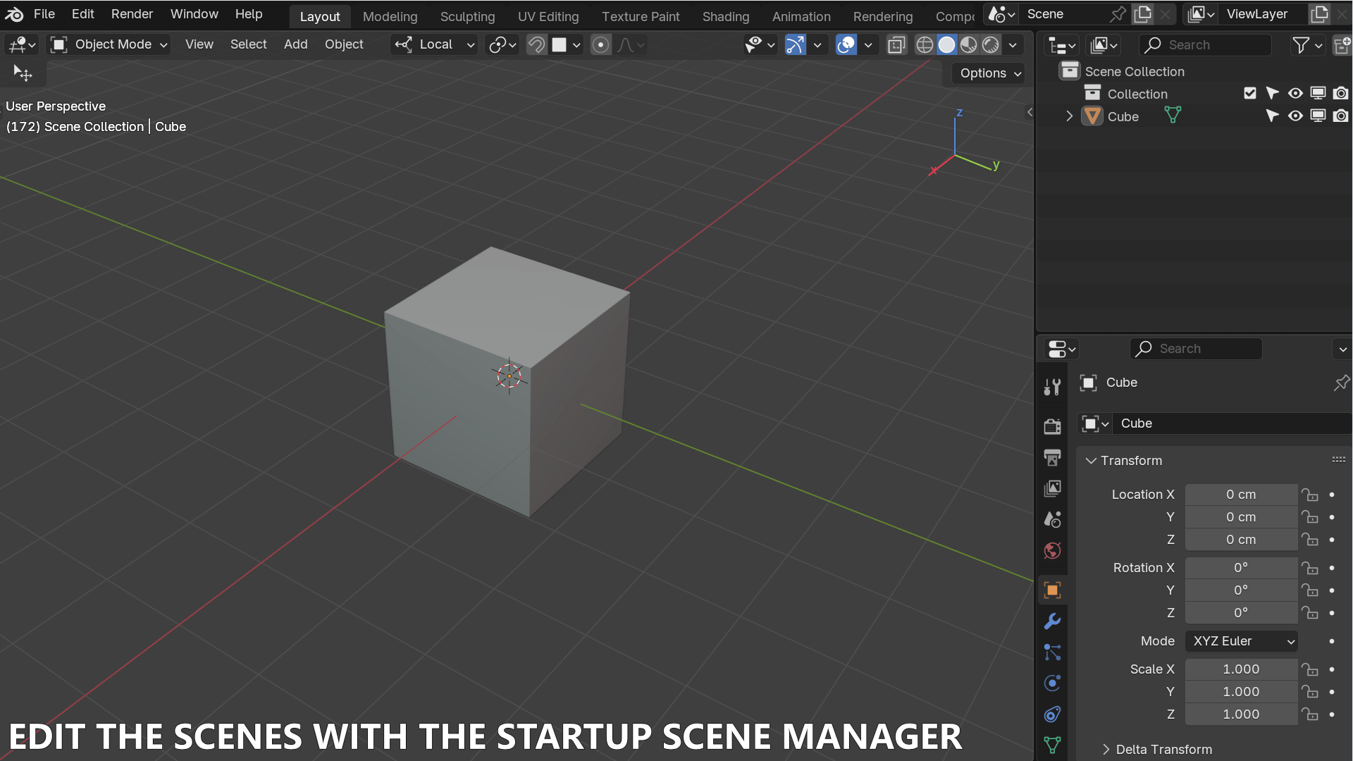Open the outliner filter dropdown
Image resolution: width=1353 pixels, height=761 pixels.
click(x=1307, y=44)
